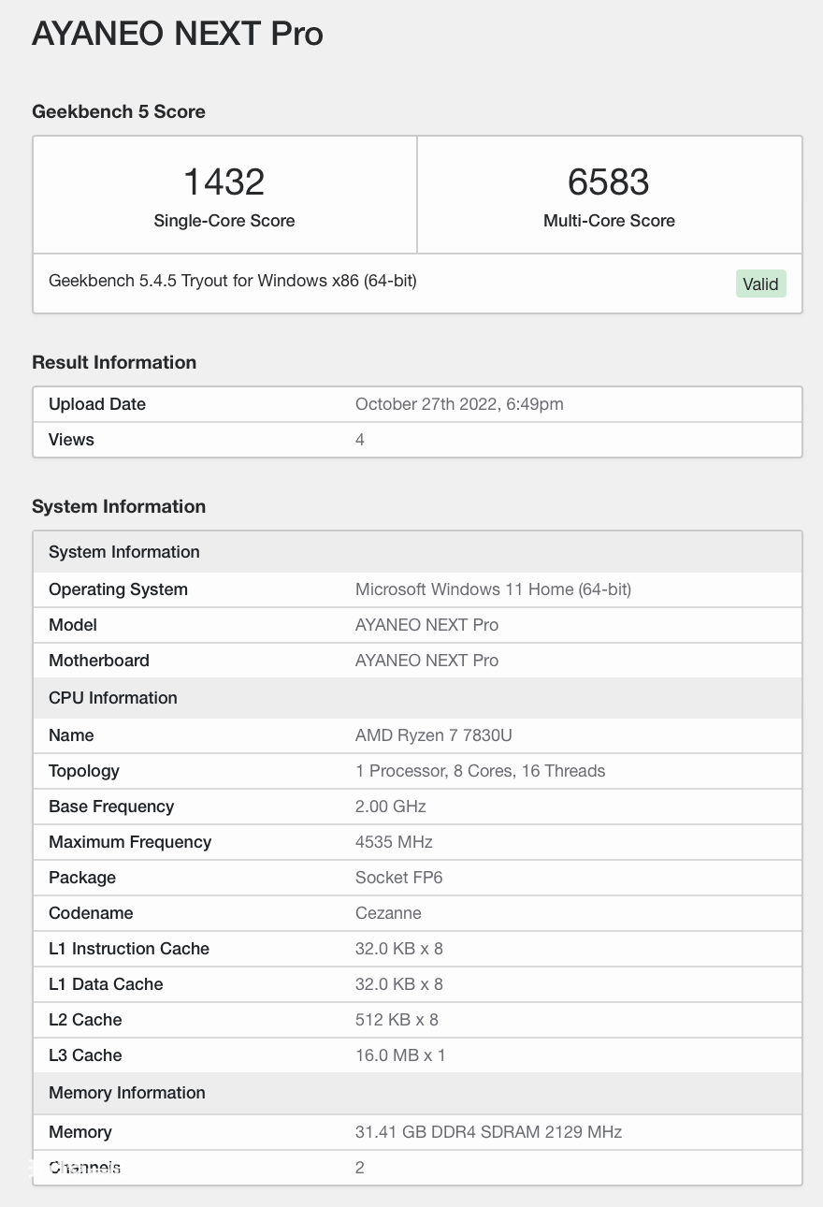Image resolution: width=823 pixels, height=1207 pixels.
Task: Click the Motherboard row value
Action: (x=426, y=661)
